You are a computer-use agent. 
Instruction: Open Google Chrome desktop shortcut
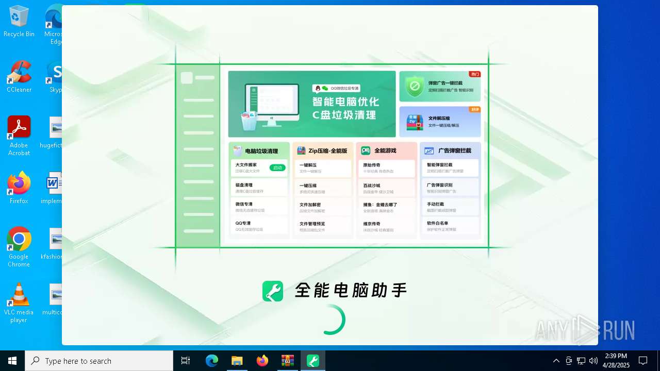pos(19,247)
